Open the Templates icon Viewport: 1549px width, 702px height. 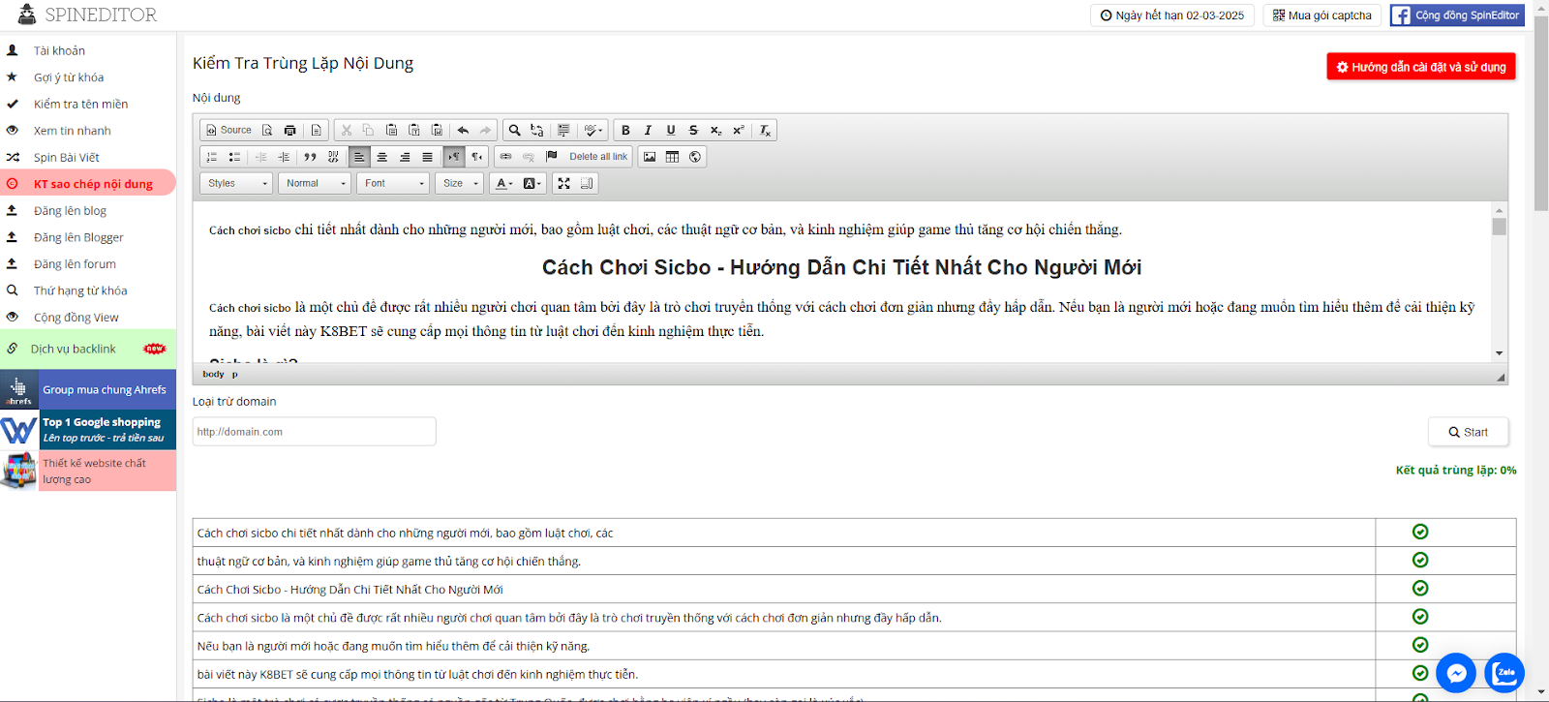click(x=316, y=130)
